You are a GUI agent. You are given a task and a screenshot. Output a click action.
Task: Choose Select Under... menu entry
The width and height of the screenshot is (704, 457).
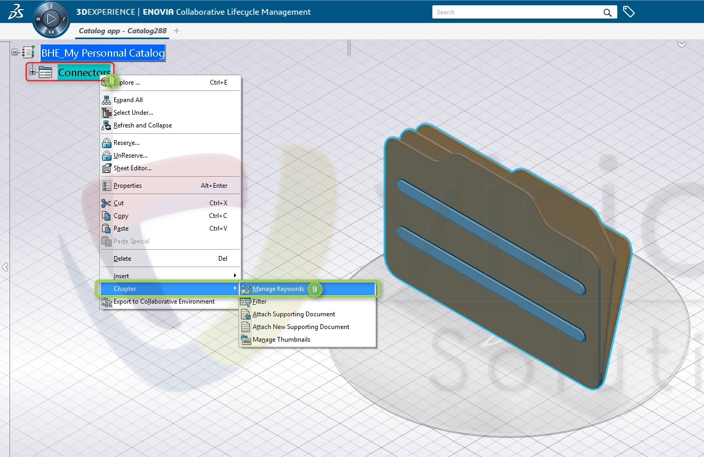(x=170, y=113)
